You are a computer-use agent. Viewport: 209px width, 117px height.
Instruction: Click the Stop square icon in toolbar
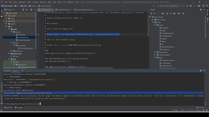[x=195, y=6]
